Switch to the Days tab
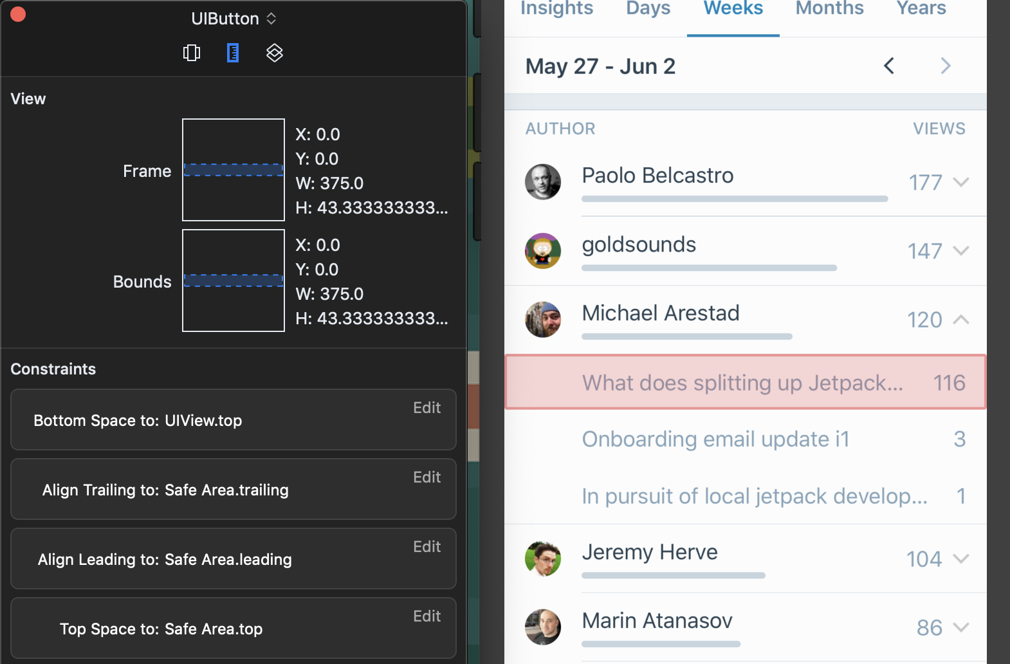1010x664 pixels. pyautogui.click(x=648, y=8)
